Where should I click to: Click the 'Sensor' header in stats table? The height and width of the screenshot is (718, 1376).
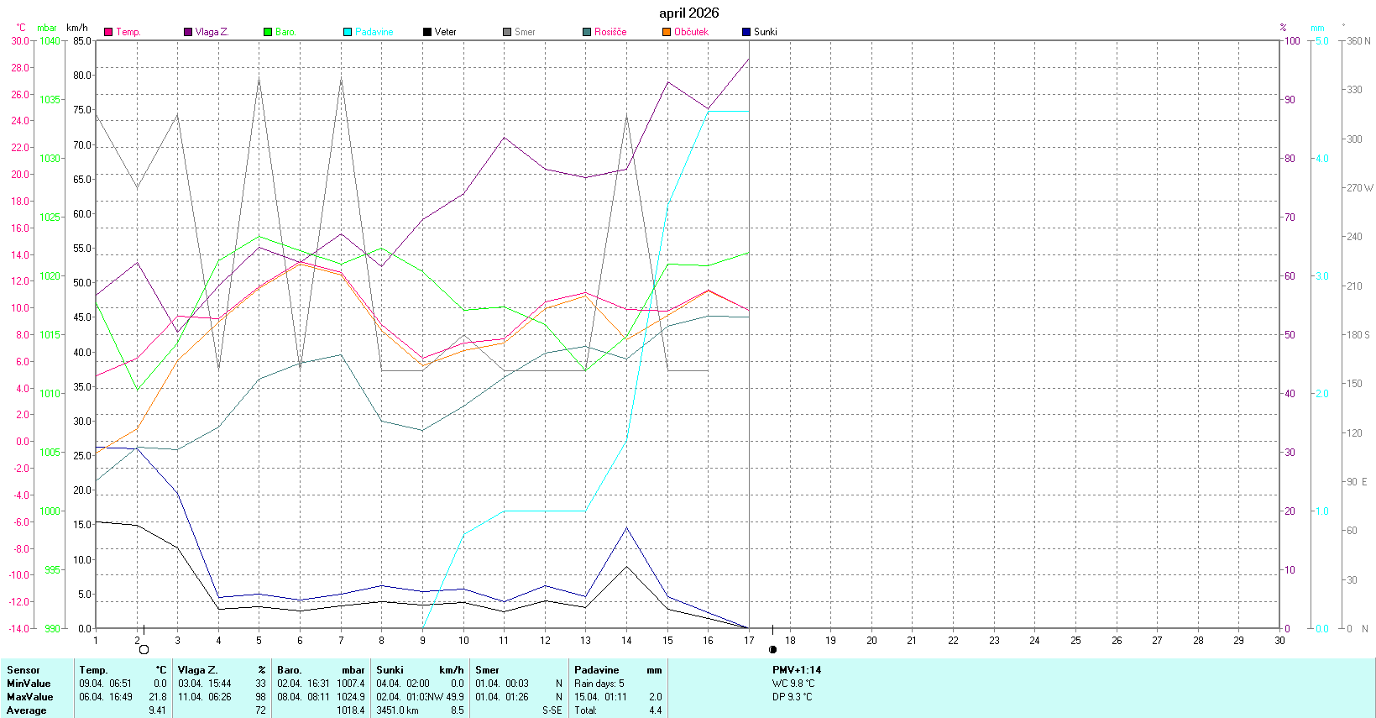tap(24, 670)
